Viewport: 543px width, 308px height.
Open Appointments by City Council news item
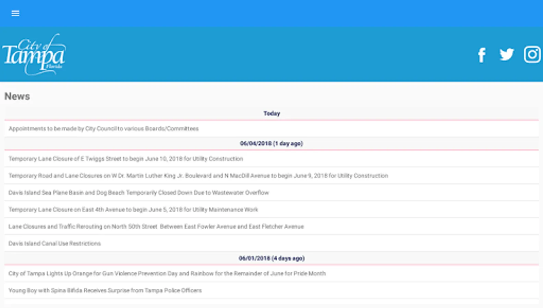[x=271, y=129]
